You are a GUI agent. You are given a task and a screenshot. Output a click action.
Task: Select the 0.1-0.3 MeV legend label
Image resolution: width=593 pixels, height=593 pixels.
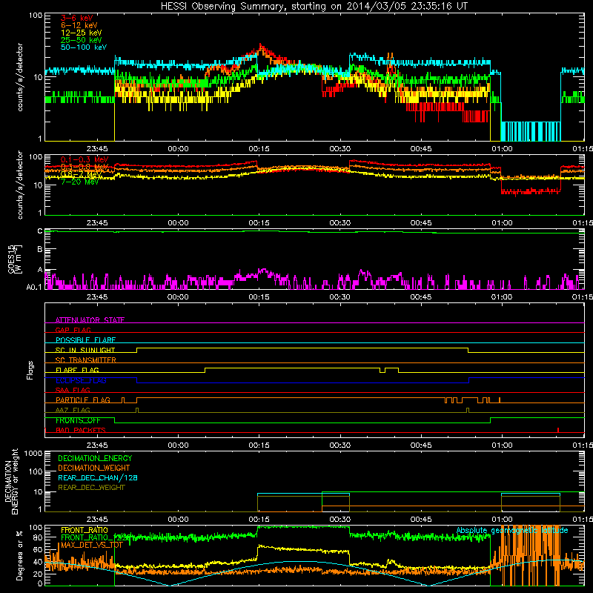pos(84,159)
